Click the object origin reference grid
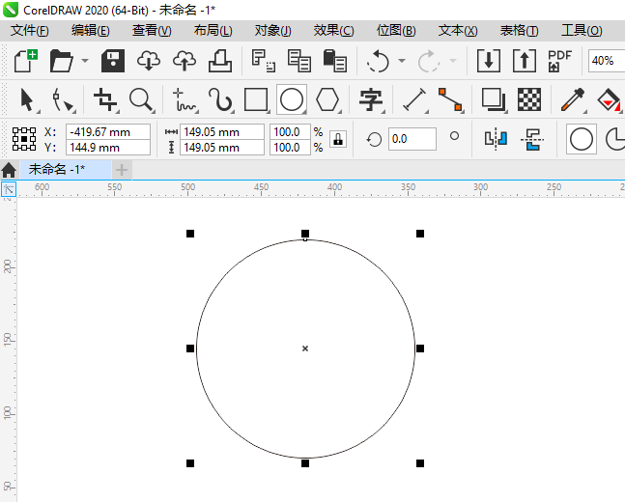The image size is (625, 502). [x=24, y=139]
